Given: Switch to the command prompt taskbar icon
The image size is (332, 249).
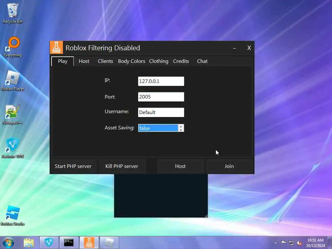Looking at the screenshot, I should point(69,243).
